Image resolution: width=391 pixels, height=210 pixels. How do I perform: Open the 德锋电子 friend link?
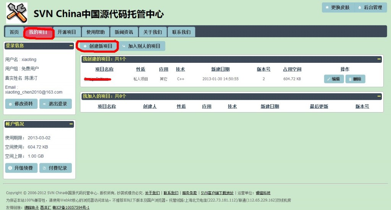tap(31, 207)
